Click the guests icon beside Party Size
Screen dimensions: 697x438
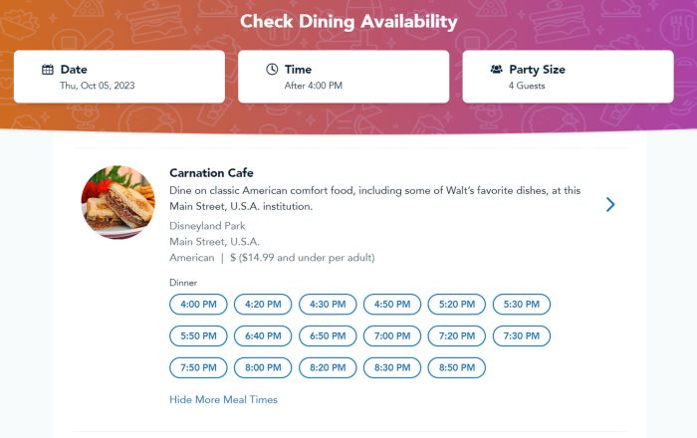click(496, 70)
